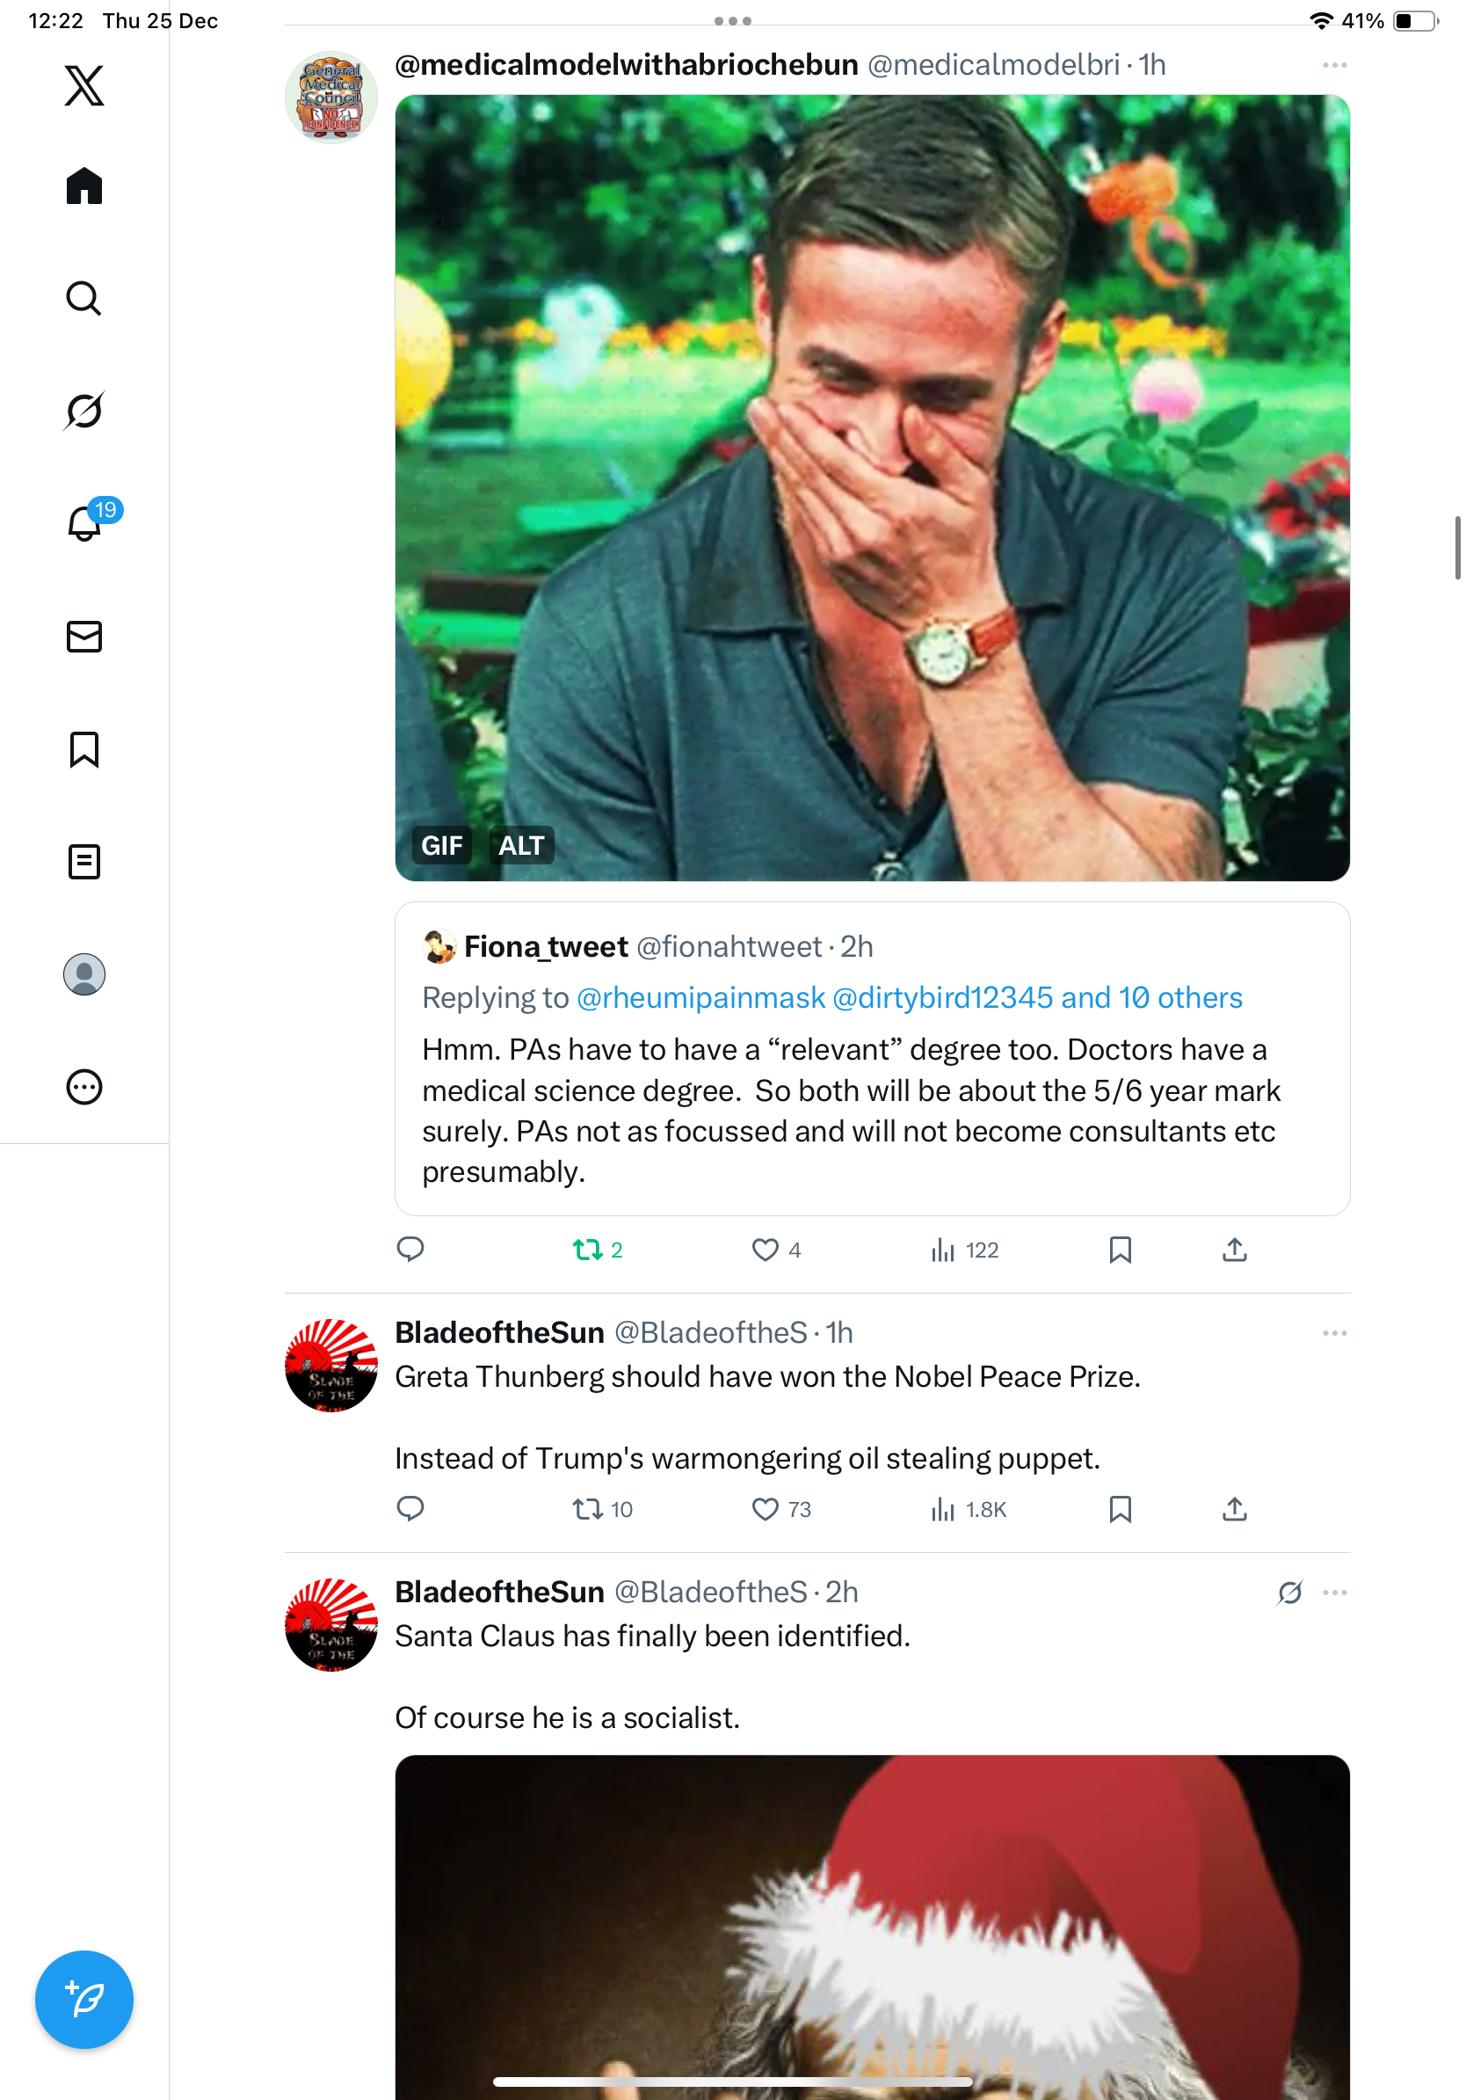Screen dimensions: 1466x2100
Task: Expand the sidebar More menu circle
Action: (84, 1088)
